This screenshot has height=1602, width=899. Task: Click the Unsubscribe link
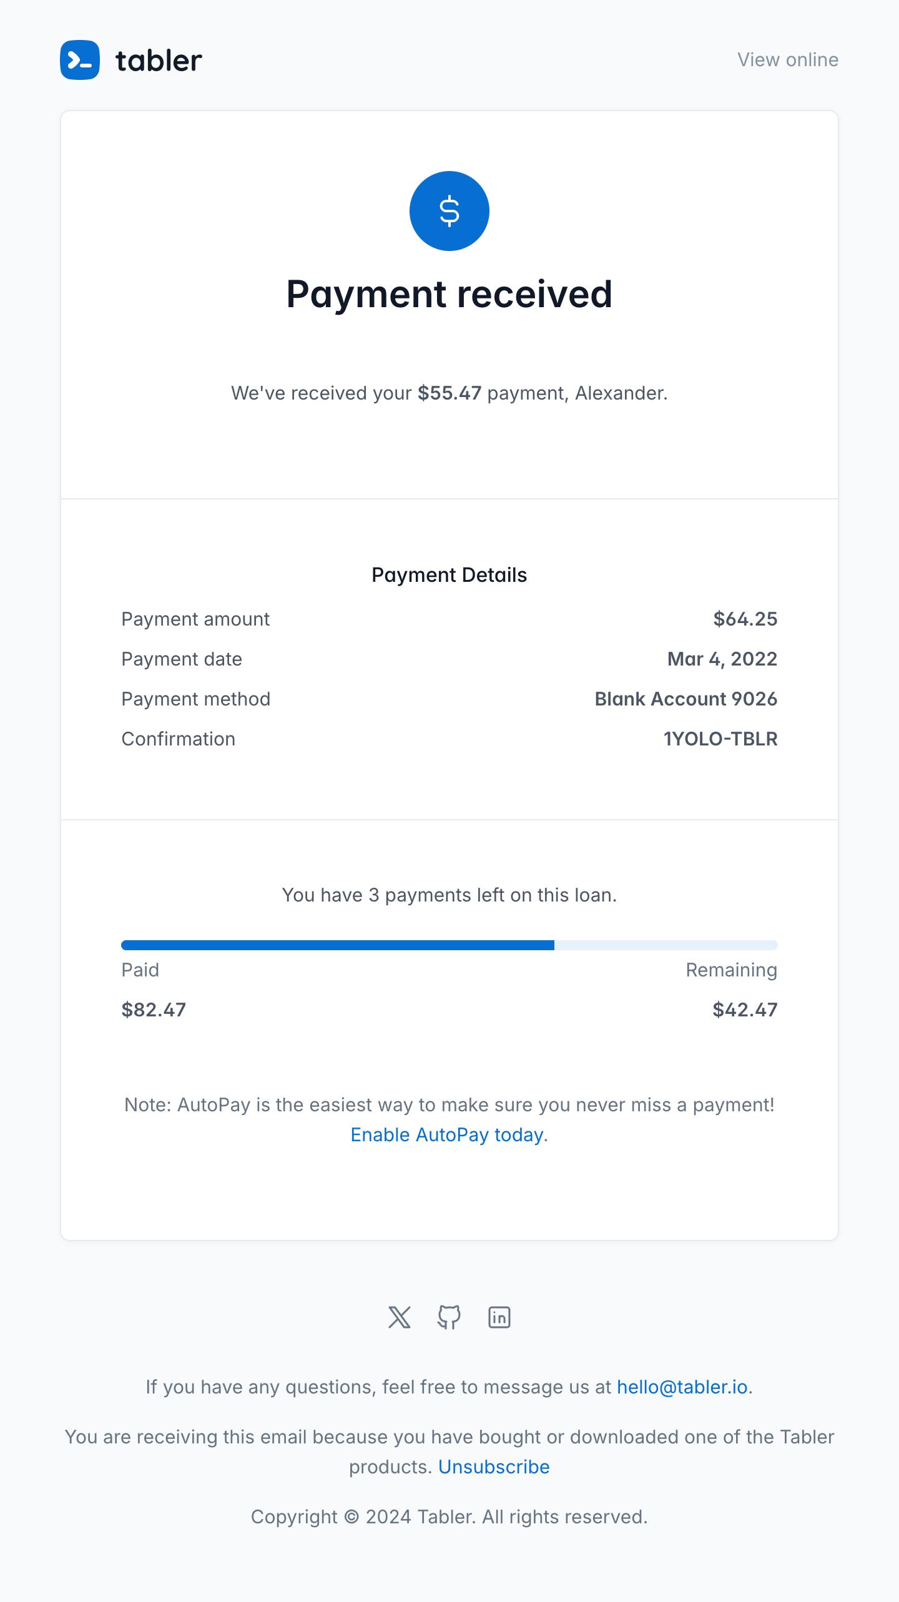click(x=494, y=1467)
